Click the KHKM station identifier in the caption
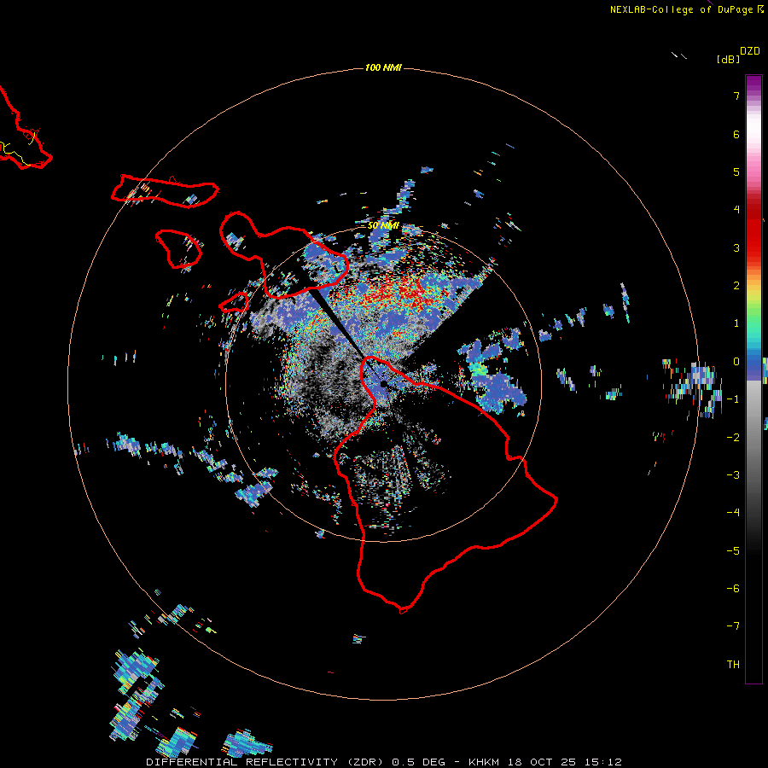Viewport: 768px width, 768px height. [x=484, y=762]
